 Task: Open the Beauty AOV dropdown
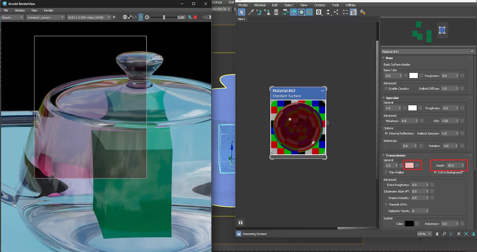click(12, 17)
